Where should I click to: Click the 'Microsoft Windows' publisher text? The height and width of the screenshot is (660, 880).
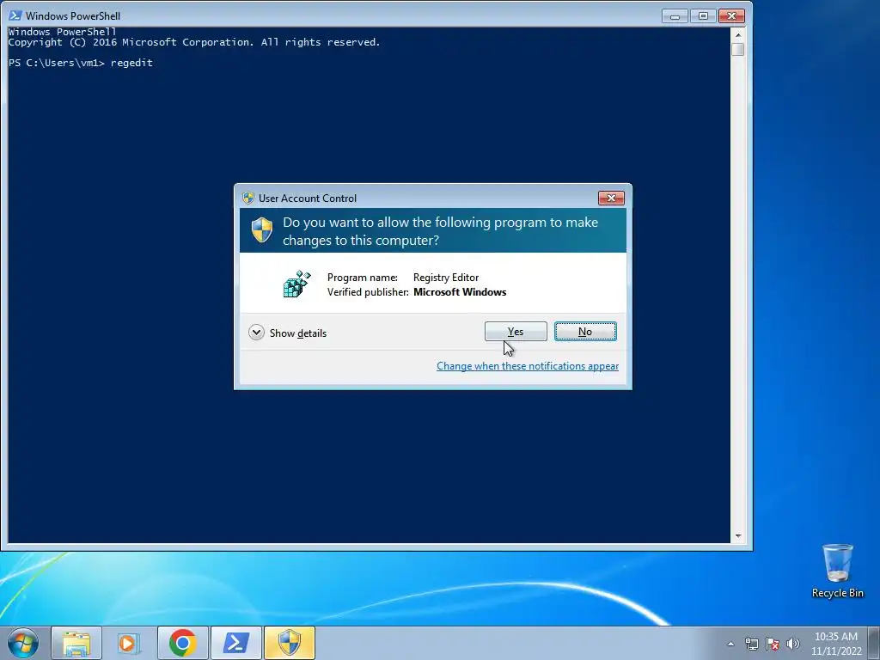coord(460,292)
